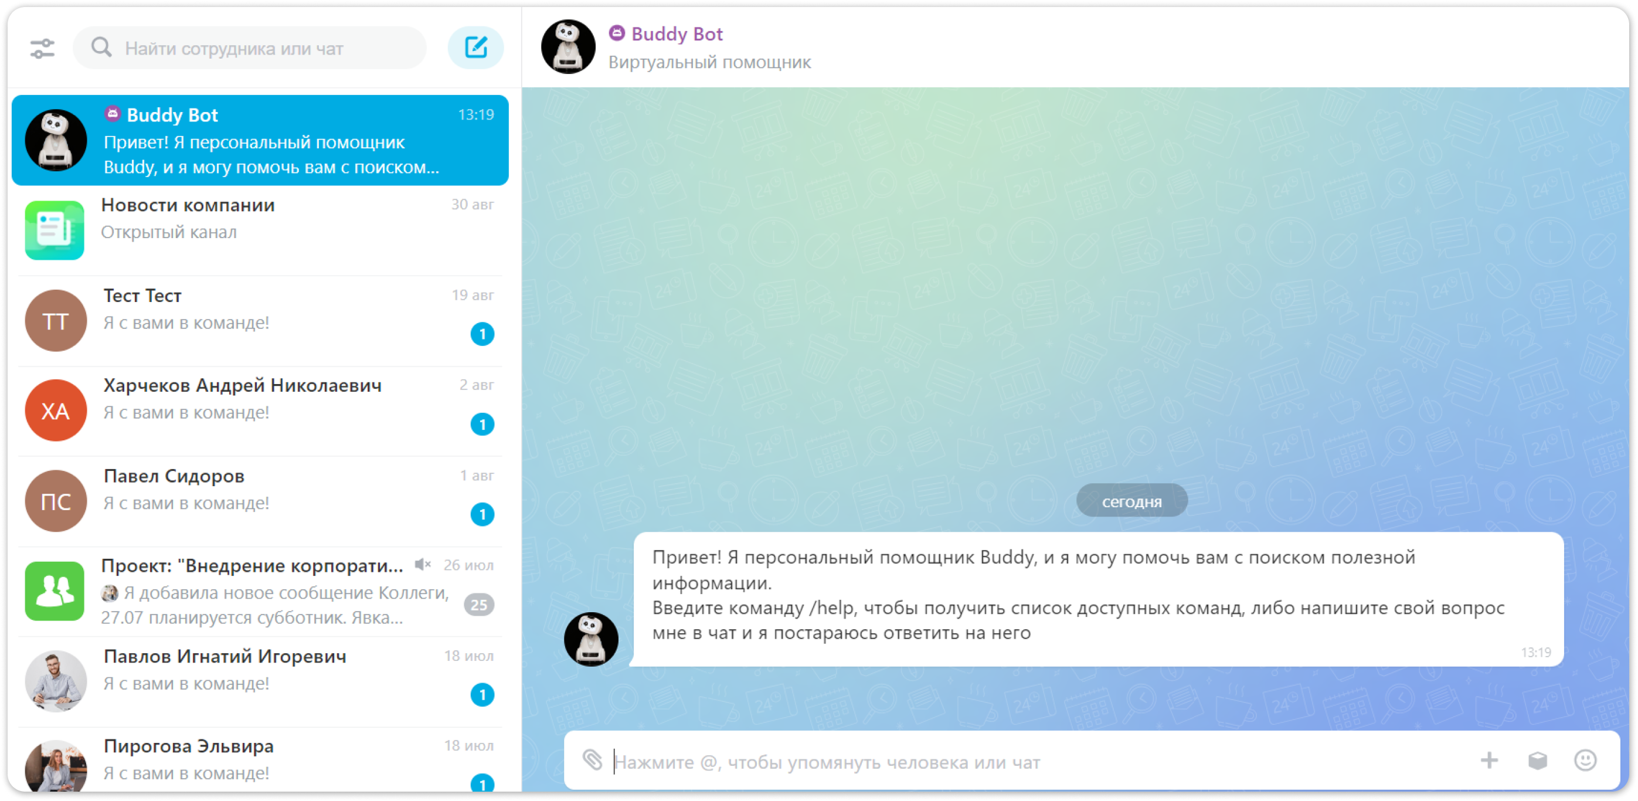The height and width of the screenshot is (801, 1638).
Task: Click unread badge on 'Тест Тест' chat
Action: click(482, 334)
